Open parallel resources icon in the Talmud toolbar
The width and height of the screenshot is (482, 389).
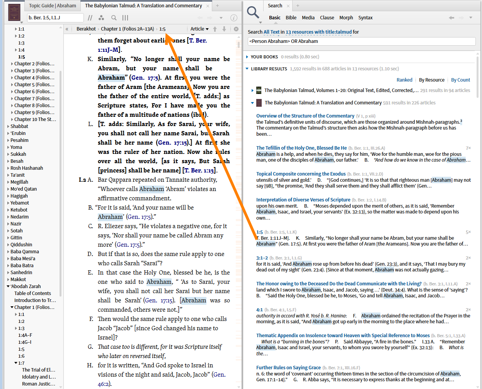click(x=90, y=18)
